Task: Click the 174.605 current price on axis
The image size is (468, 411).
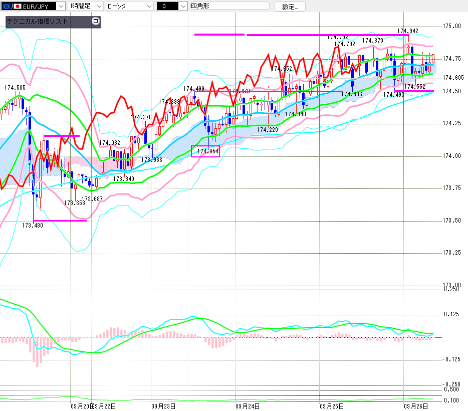Action: pos(453,78)
